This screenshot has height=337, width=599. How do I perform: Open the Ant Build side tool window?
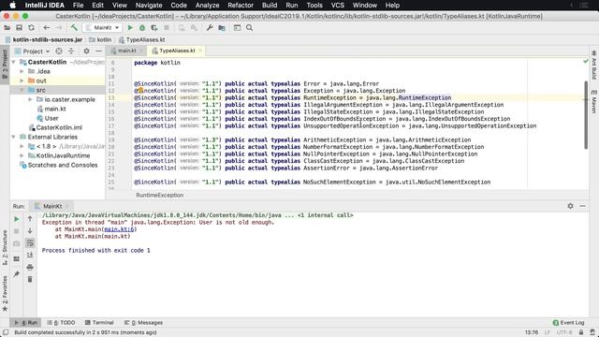(593, 65)
